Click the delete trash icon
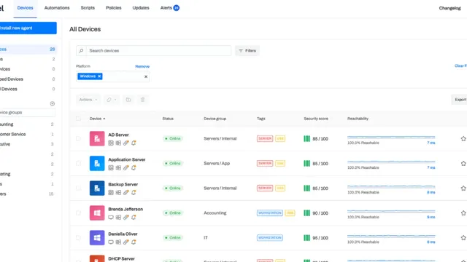 point(143,100)
